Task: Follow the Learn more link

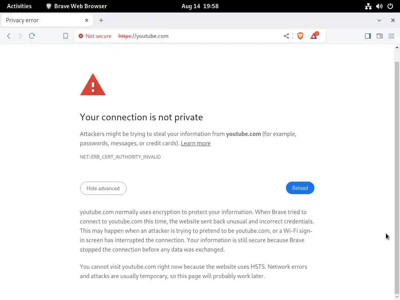Action: (196, 143)
